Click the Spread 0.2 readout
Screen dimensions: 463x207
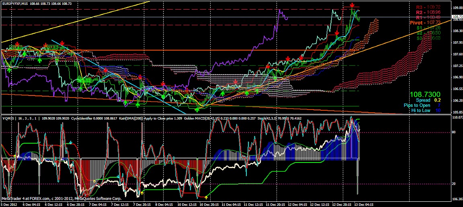click(x=428, y=100)
